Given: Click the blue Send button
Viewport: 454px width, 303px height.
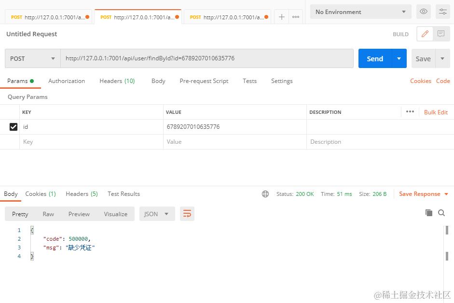Looking at the screenshot, I should click(375, 58).
